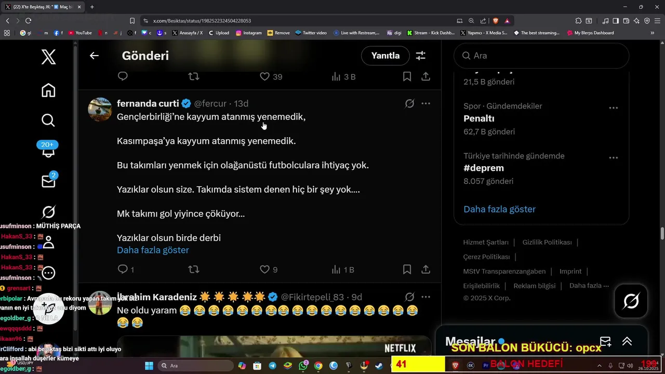Viewport: 665px width, 374px height.
Task: Reply to the post with 39 likes
Action: [123, 76]
